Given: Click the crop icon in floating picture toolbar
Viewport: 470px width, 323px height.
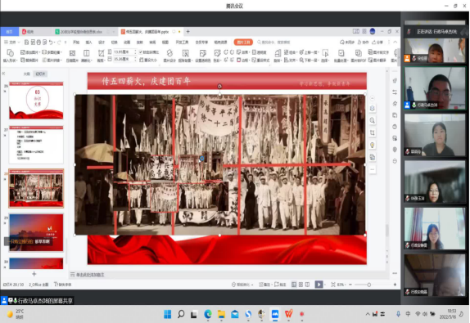Looking at the screenshot, I should [x=373, y=132].
